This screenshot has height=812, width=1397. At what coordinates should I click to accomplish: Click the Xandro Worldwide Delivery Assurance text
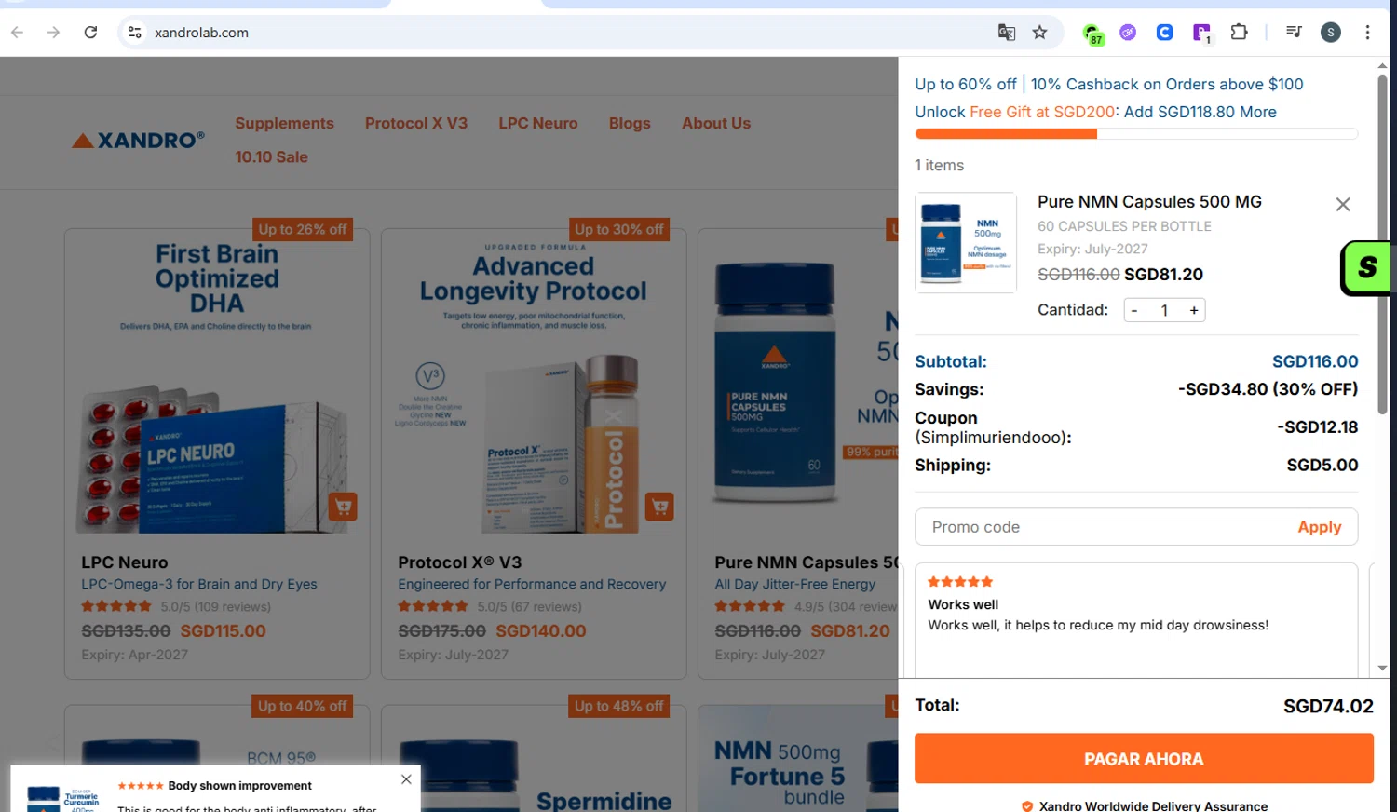pos(1153,805)
